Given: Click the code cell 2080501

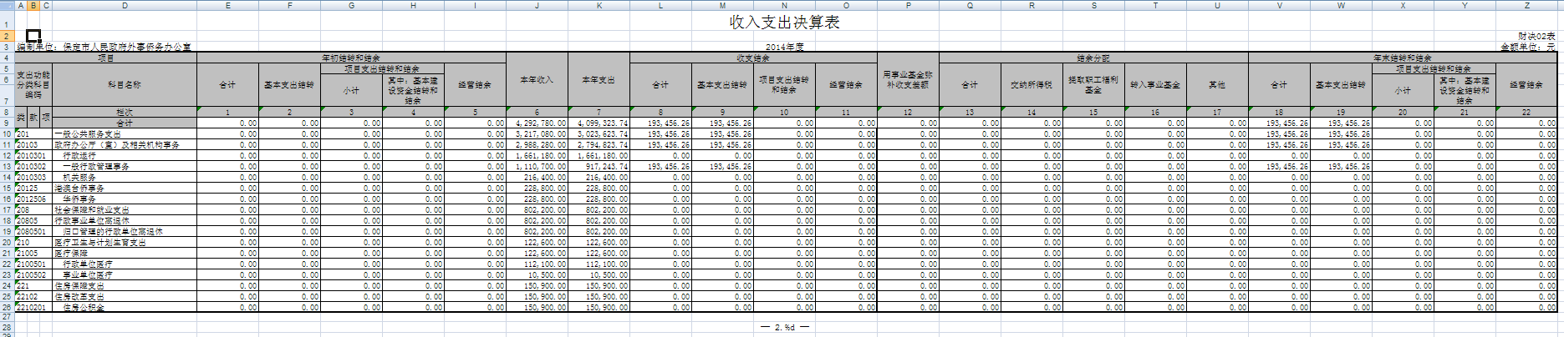Looking at the screenshot, I should (33, 231).
